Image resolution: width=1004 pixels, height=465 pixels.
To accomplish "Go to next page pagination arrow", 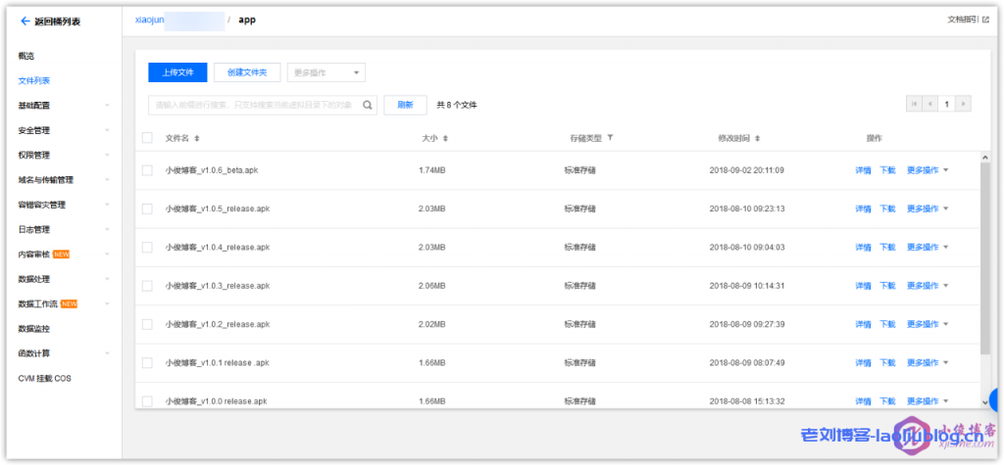I will tap(964, 104).
